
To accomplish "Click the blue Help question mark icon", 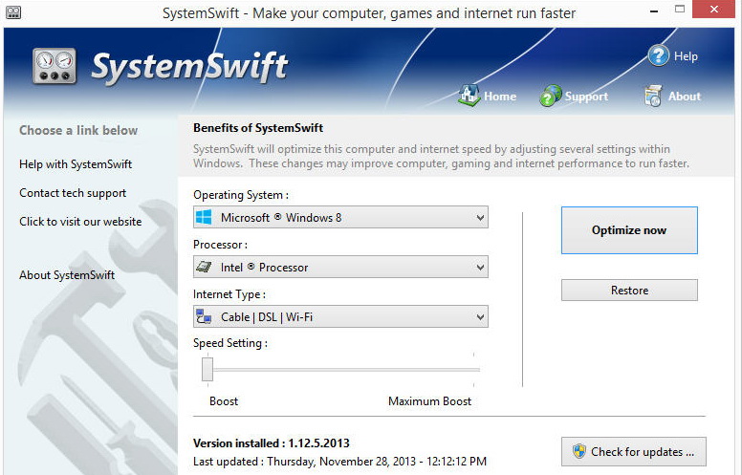I will (658, 55).
